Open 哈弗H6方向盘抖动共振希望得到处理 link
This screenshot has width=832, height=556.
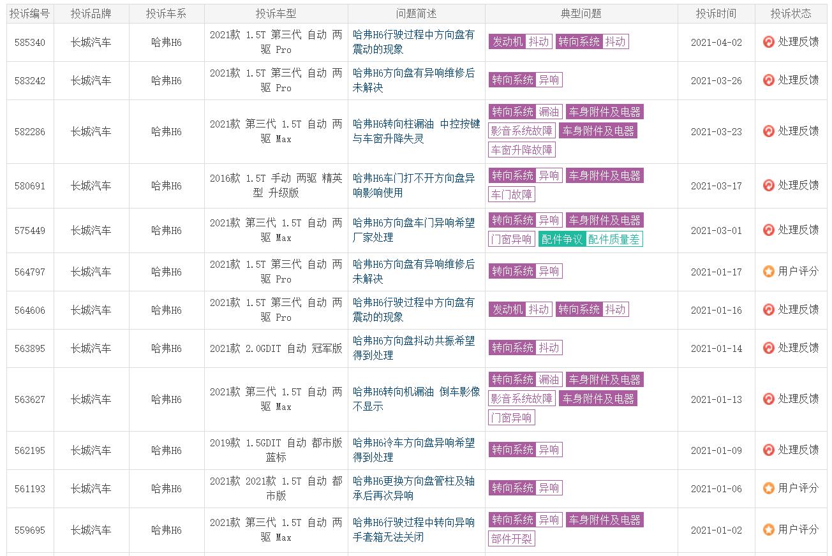click(x=414, y=348)
